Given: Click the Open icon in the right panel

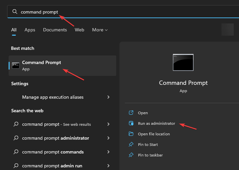Looking at the screenshot, I should 131,113.
